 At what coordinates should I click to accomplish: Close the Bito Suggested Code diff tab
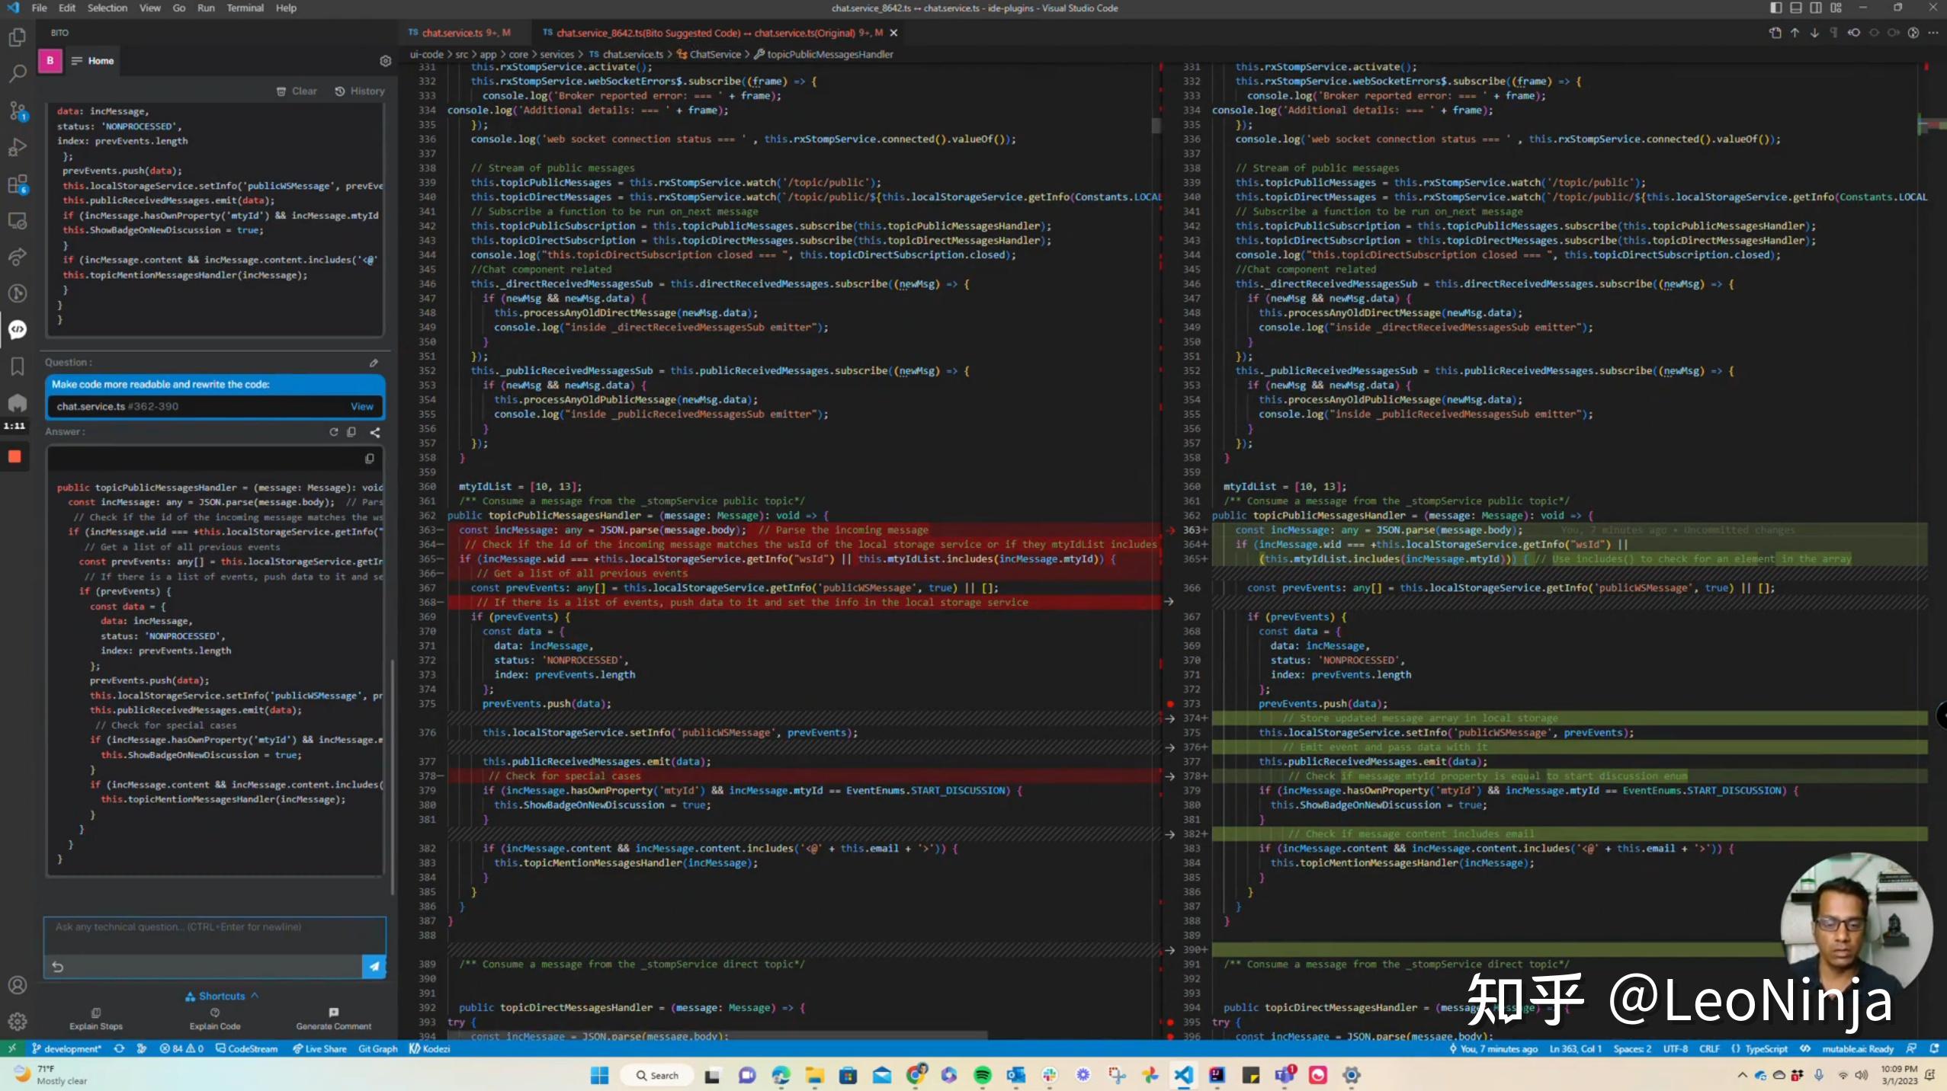[893, 33]
